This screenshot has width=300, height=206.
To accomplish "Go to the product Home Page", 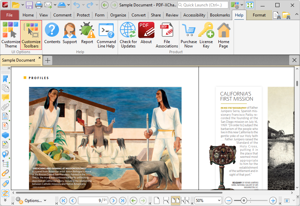I will [x=223, y=35].
